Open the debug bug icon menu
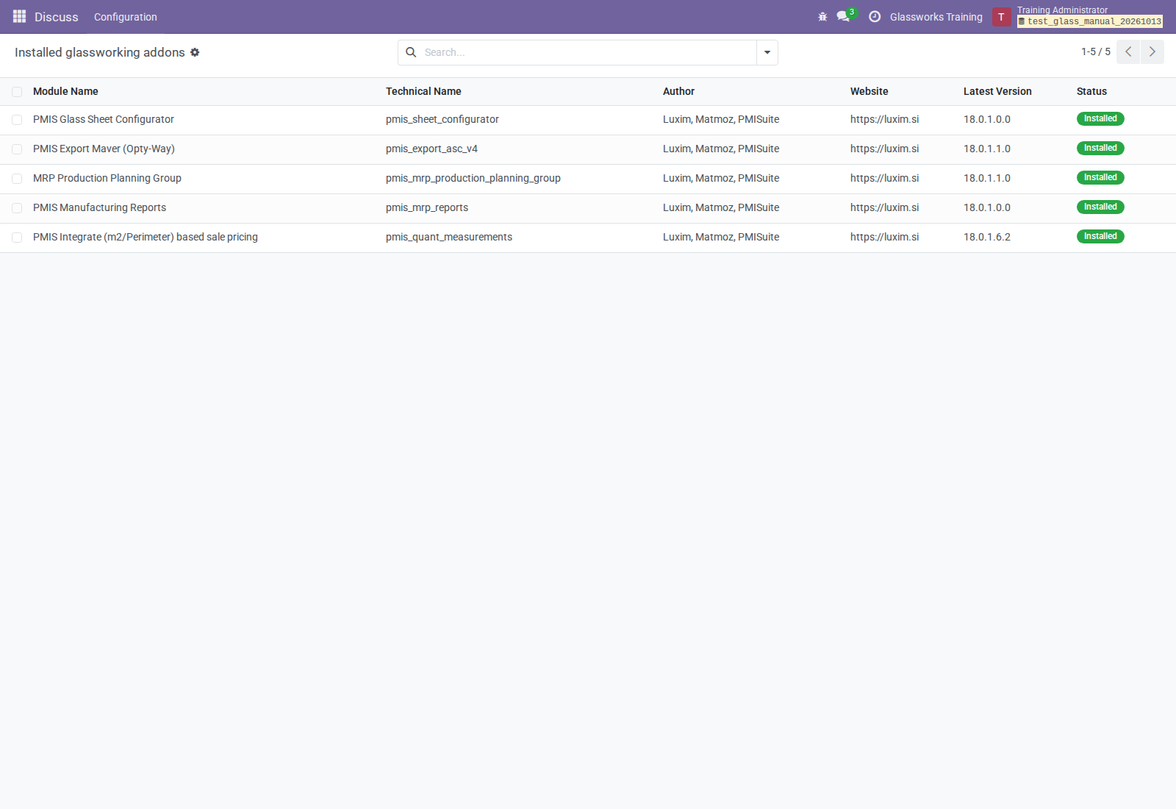Screen dimensions: 1176x809 (822, 17)
